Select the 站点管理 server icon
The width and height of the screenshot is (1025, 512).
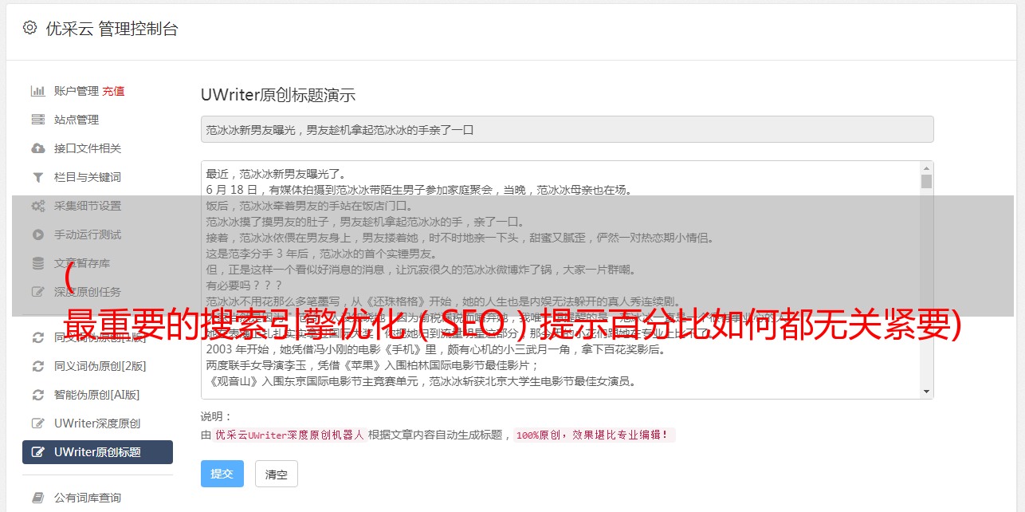(x=37, y=120)
